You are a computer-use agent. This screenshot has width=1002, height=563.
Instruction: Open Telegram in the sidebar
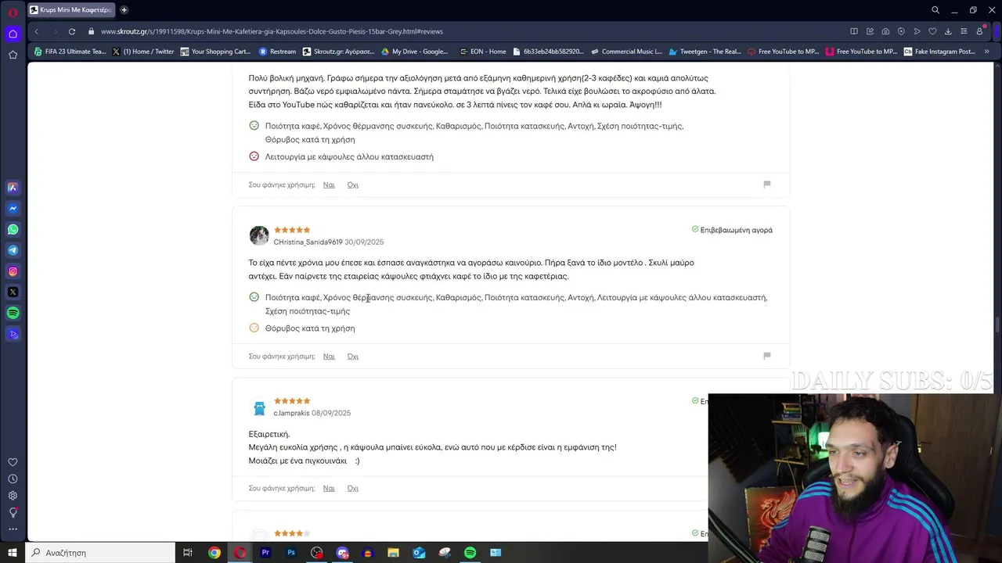(13, 250)
